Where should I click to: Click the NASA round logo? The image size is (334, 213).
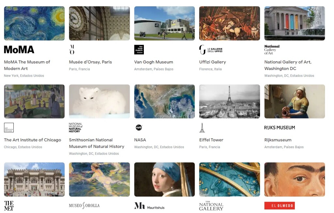click(139, 127)
